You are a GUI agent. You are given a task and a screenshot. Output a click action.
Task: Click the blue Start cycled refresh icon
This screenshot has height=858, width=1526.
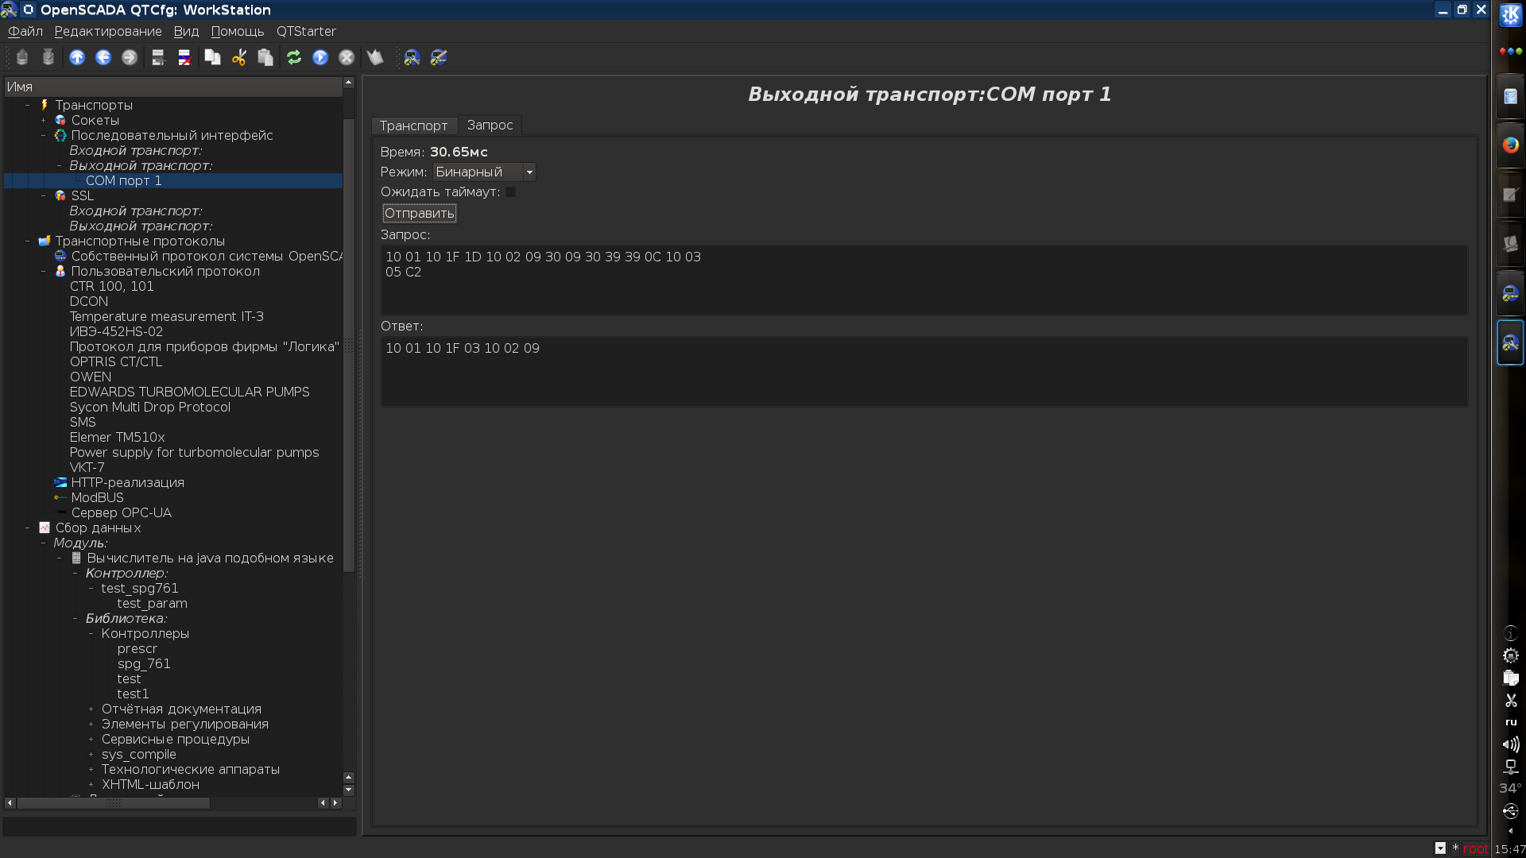pos(320,57)
